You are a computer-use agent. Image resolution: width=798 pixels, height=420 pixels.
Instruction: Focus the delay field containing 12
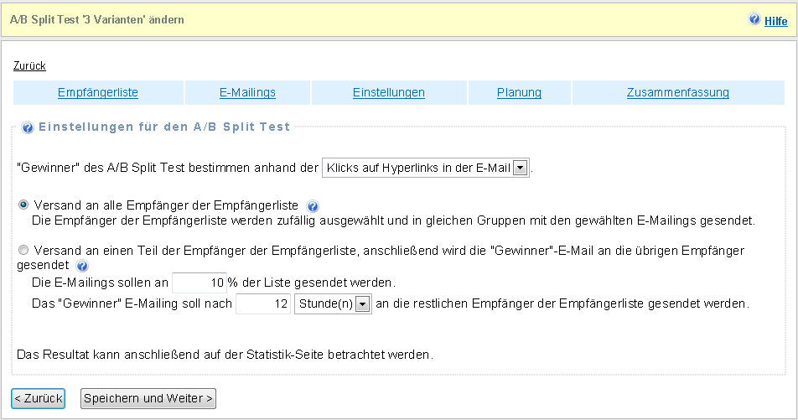(263, 303)
